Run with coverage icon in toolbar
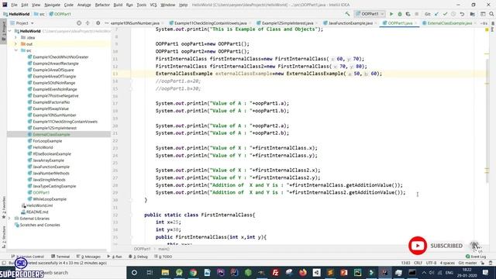496x279 pixels. [x=408, y=14]
